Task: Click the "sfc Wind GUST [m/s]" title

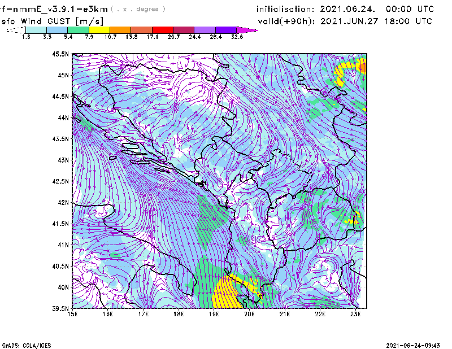Action: pos(52,21)
